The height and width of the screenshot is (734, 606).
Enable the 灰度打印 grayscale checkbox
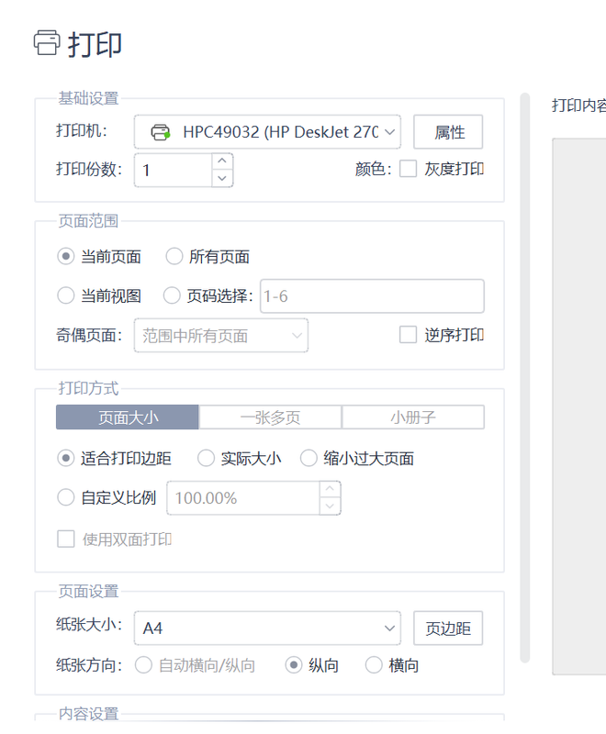tap(409, 169)
